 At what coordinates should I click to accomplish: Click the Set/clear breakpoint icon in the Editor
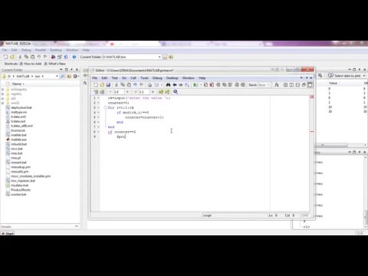point(205,85)
